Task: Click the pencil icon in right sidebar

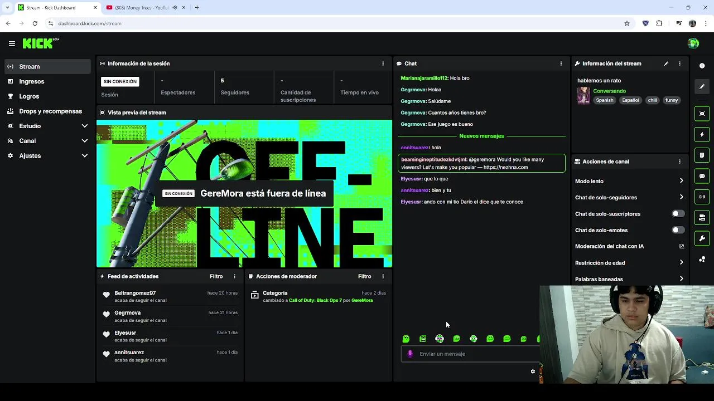Action: [702, 86]
